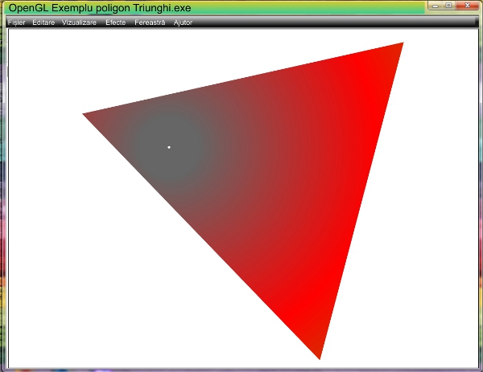Open the Editare menu

[x=43, y=22]
